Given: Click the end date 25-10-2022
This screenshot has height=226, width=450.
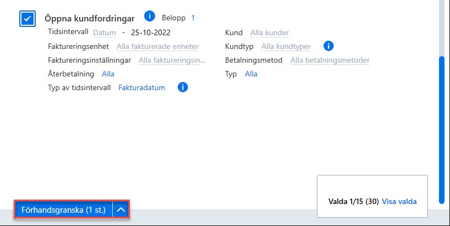Looking at the screenshot, I should [x=151, y=32].
